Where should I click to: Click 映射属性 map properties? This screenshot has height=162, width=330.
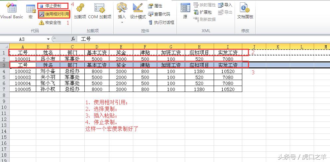pos(205,5)
